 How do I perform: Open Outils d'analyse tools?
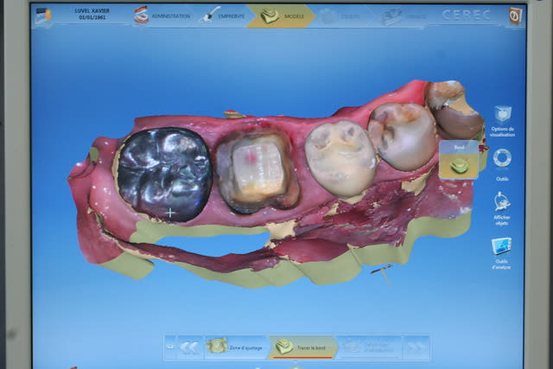pos(501,247)
